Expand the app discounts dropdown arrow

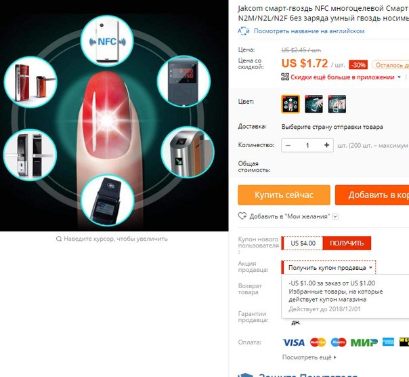click(399, 77)
